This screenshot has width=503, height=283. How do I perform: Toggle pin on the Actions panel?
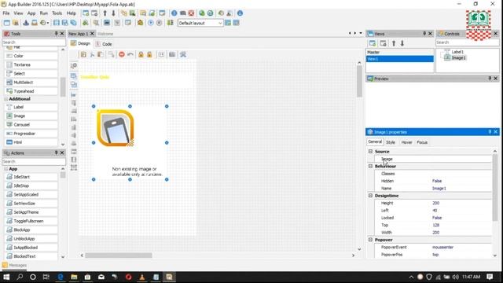56,153
